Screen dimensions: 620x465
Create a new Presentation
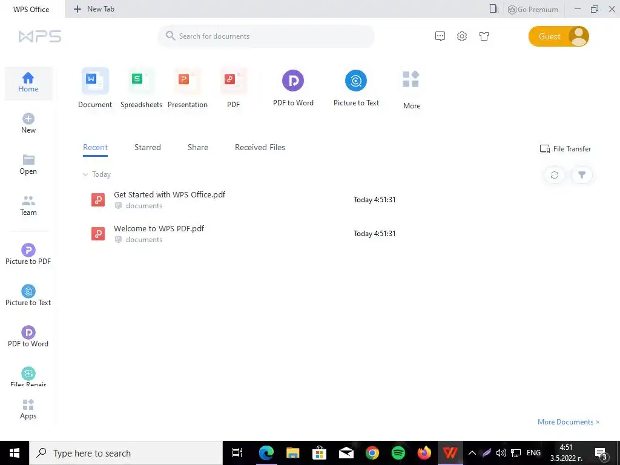click(x=188, y=88)
